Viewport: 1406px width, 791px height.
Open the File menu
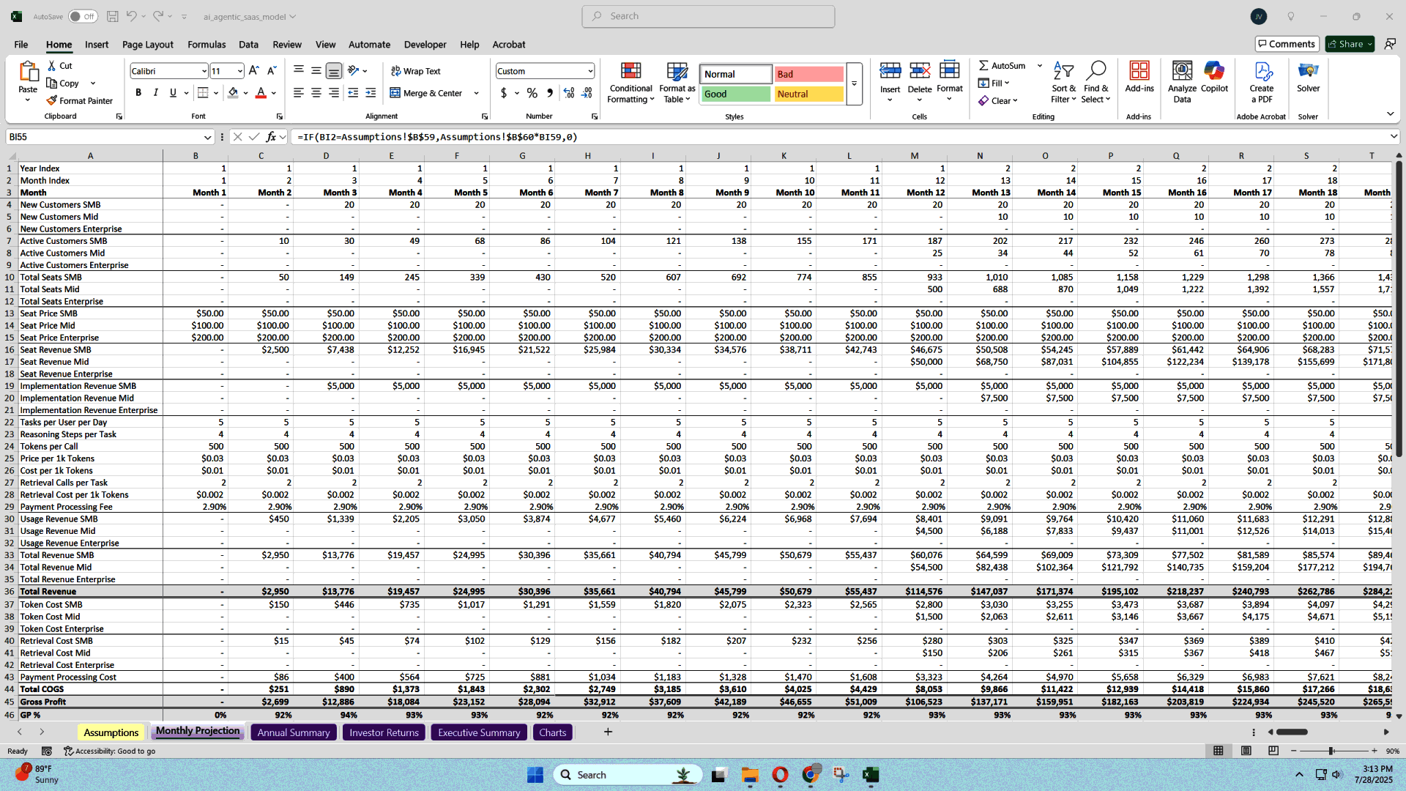pyautogui.click(x=21, y=45)
